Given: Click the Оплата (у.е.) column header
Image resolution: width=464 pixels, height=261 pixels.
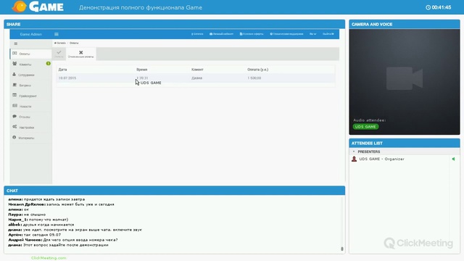Looking at the screenshot, I should (x=258, y=70).
